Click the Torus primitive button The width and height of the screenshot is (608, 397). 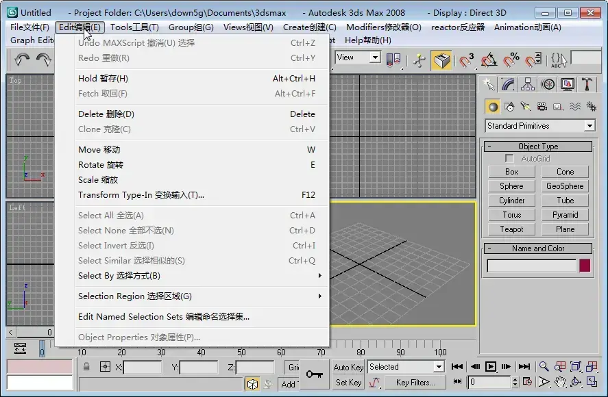point(511,215)
